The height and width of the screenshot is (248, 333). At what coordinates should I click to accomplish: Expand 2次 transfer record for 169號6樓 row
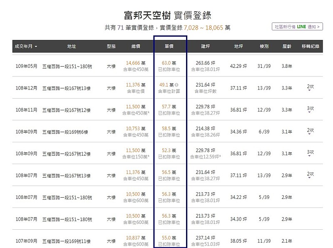point(310,131)
